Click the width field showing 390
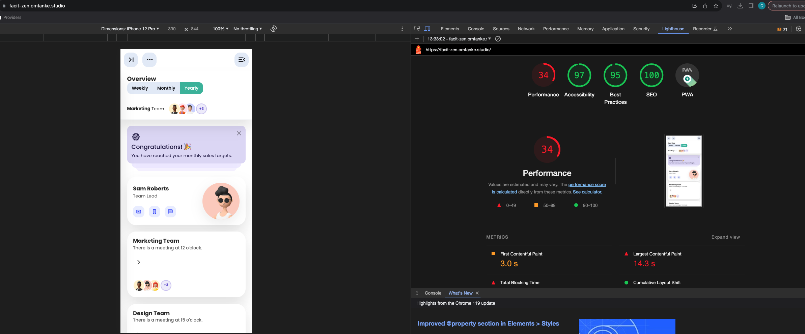 coord(172,29)
